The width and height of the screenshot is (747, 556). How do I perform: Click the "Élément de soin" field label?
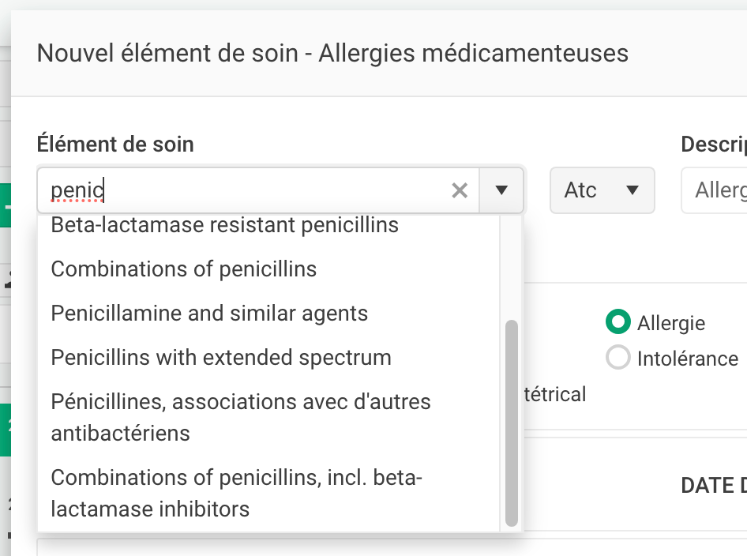pos(115,145)
